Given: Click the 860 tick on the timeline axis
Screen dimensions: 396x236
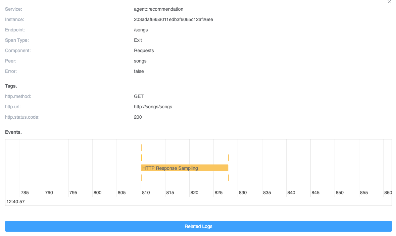Looking at the screenshot, I should (x=388, y=193).
